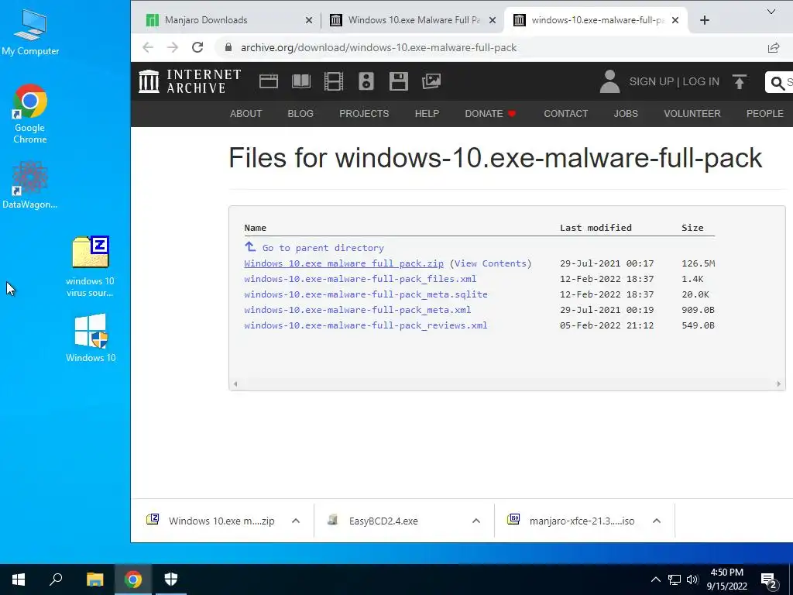The width and height of the screenshot is (793, 595).
Task: Open File Explorer from taskbar
Action: coord(94,580)
